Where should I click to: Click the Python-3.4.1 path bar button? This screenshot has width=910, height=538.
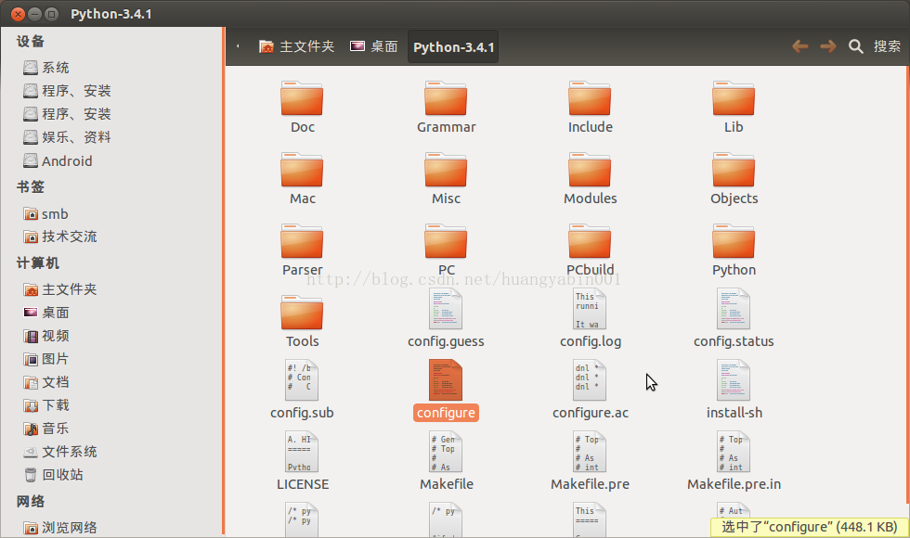click(x=453, y=47)
